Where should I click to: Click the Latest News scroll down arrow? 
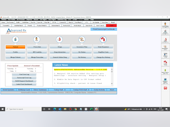pyautogui.click(x=112, y=84)
